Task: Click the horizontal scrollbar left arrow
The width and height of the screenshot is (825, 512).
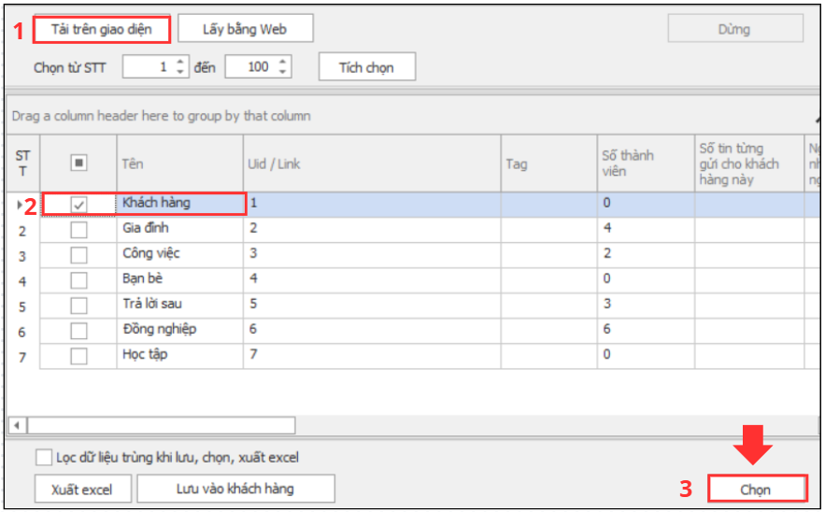Action: pyautogui.click(x=17, y=426)
